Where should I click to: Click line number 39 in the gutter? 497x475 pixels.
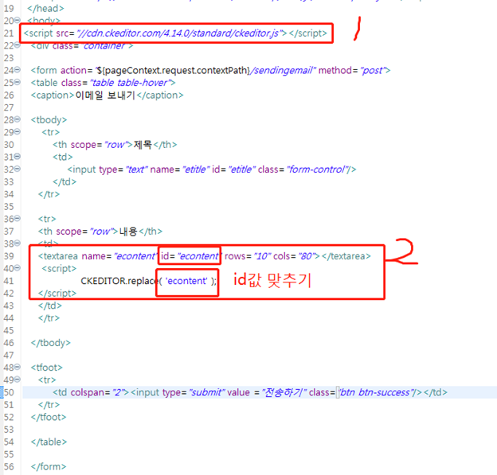click(9, 256)
